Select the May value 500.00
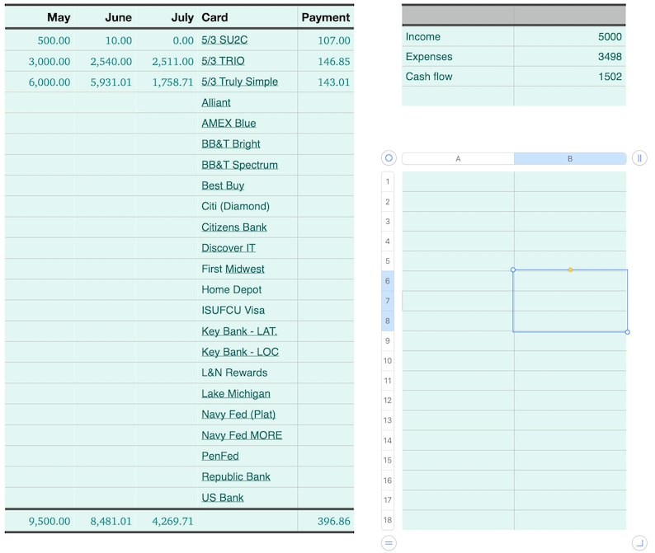 (x=54, y=40)
